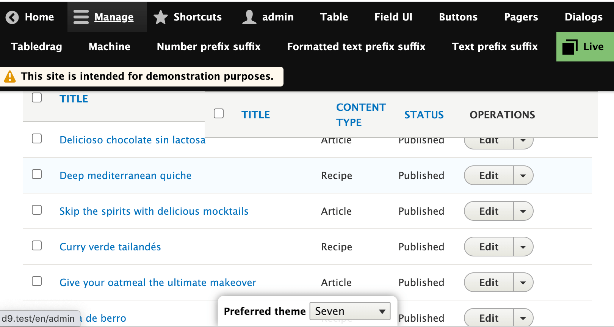Open the Machine toolbar item
Screen dimensions: 614x327
pos(109,47)
